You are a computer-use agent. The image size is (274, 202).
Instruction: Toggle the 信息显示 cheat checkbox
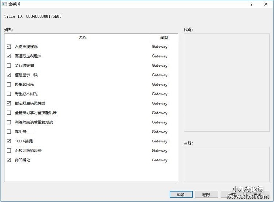click(x=9, y=75)
